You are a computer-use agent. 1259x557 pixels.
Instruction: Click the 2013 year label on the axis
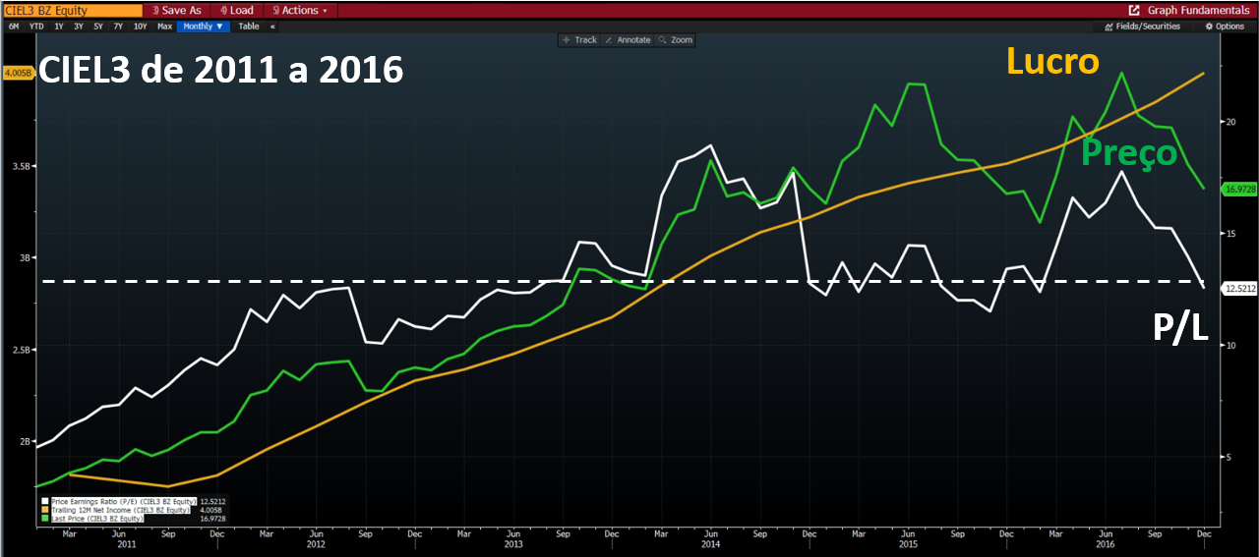512,543
